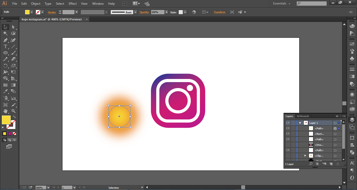Image resolution: width=357 pixels, height=190 pixels.
Task: Toggle visibility of the <Rect...> layer item
Action: (x=288, y=134)
